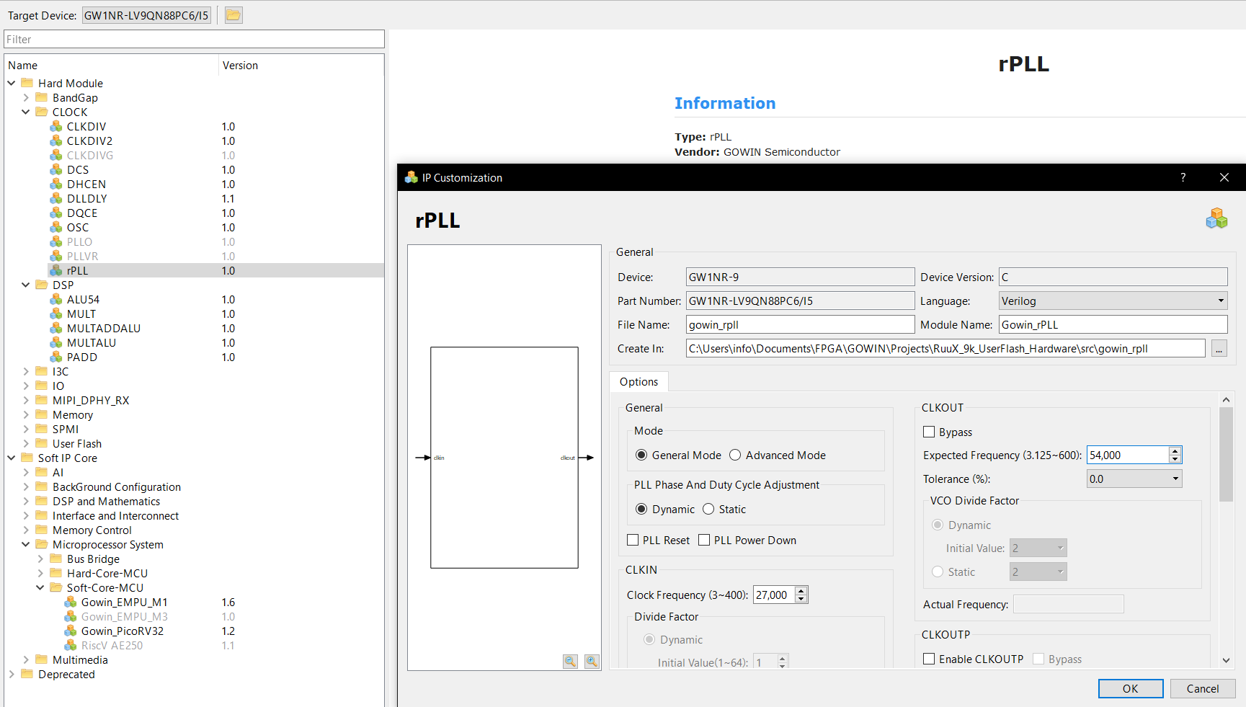Viewport: 1246px width, 707px height.
Task: Increase the Expected Frequency spinner value
Action: coord(1175,450)
